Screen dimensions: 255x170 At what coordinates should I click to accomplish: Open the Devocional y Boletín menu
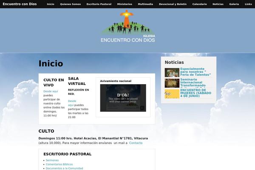[x=173, y=4]
